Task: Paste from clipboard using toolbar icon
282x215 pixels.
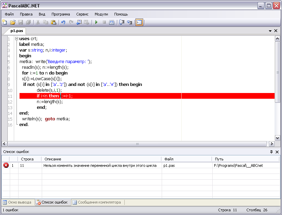Action: click(53, 22)
